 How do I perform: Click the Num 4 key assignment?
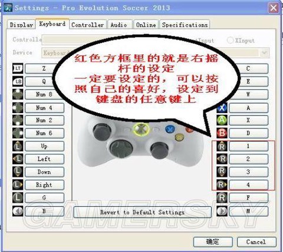[44, 108]
